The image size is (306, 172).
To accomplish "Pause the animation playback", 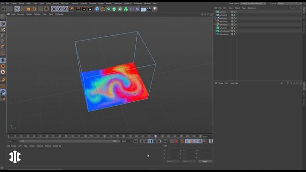I will point(151,141).
